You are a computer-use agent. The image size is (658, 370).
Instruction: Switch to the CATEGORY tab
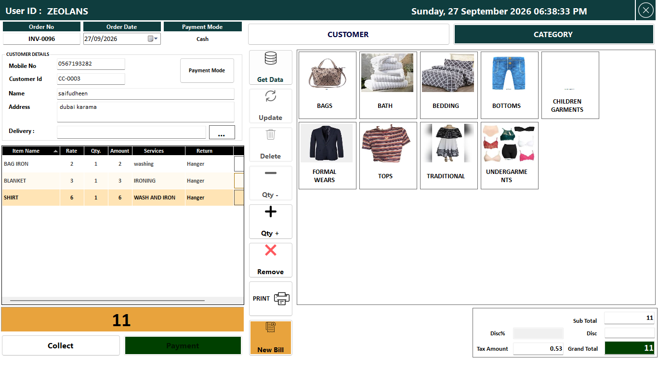553,35
